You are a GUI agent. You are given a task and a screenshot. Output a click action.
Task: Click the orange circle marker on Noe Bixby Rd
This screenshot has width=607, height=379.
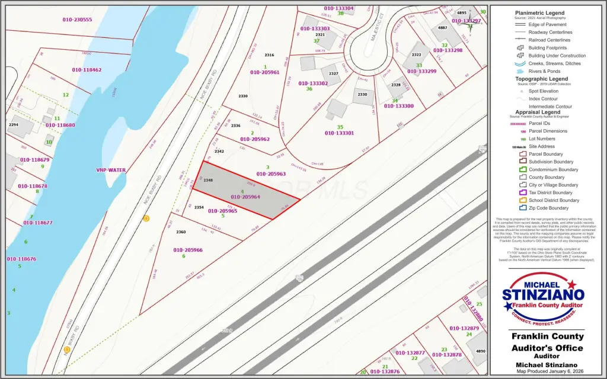click(x=146, y=219)
